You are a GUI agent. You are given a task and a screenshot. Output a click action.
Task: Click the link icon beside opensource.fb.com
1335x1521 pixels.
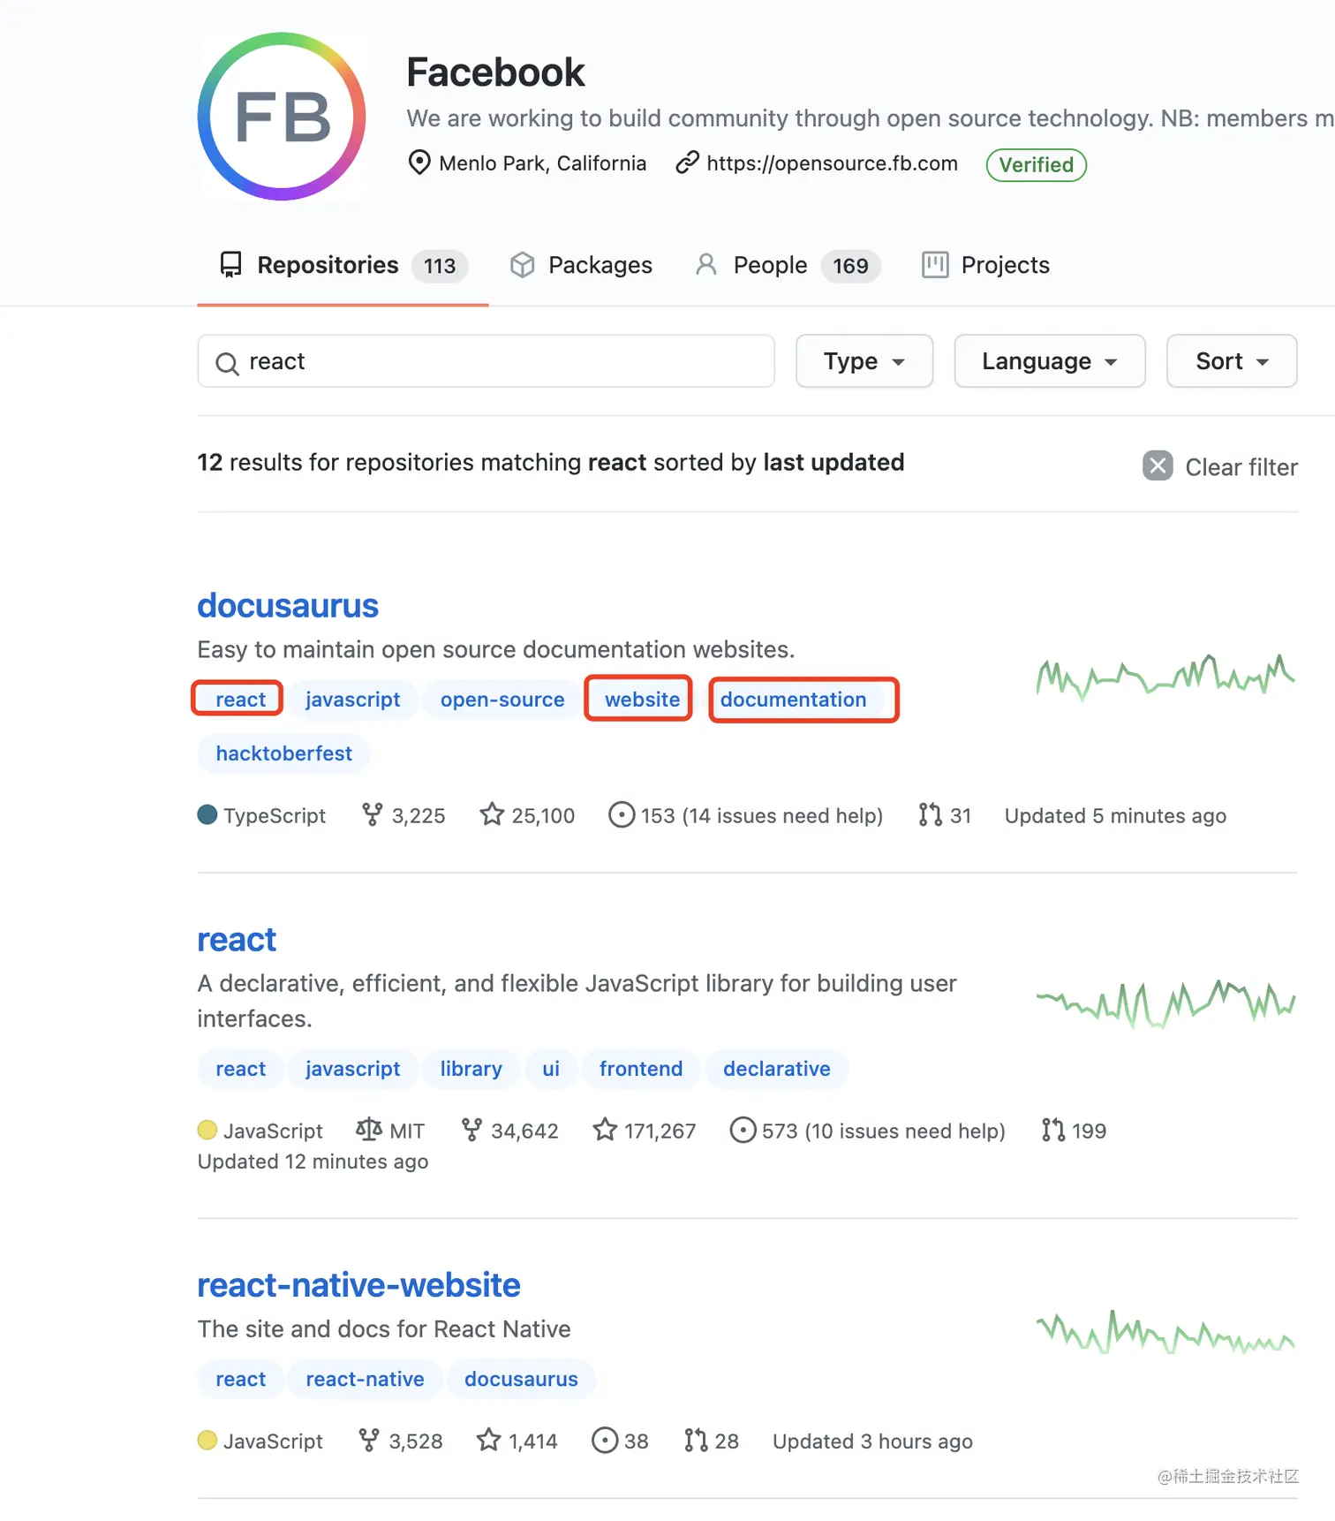coord(687,163)
